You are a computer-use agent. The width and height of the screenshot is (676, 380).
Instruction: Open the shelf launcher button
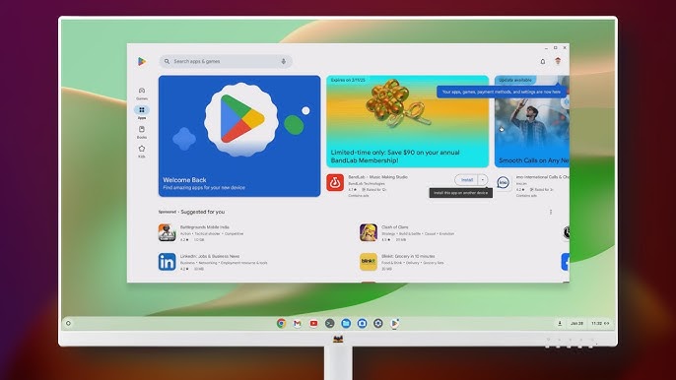tap(68, 323)
